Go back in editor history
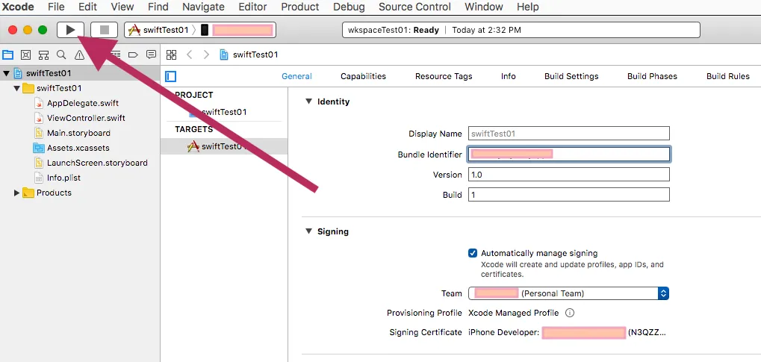Image resolution: width=761 pixels, height=362 pixels. point(189,54)
